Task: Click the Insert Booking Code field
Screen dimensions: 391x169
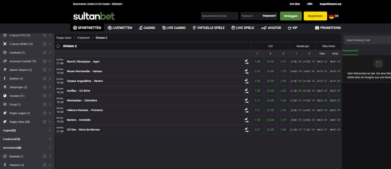Action: tap(367, 40)
